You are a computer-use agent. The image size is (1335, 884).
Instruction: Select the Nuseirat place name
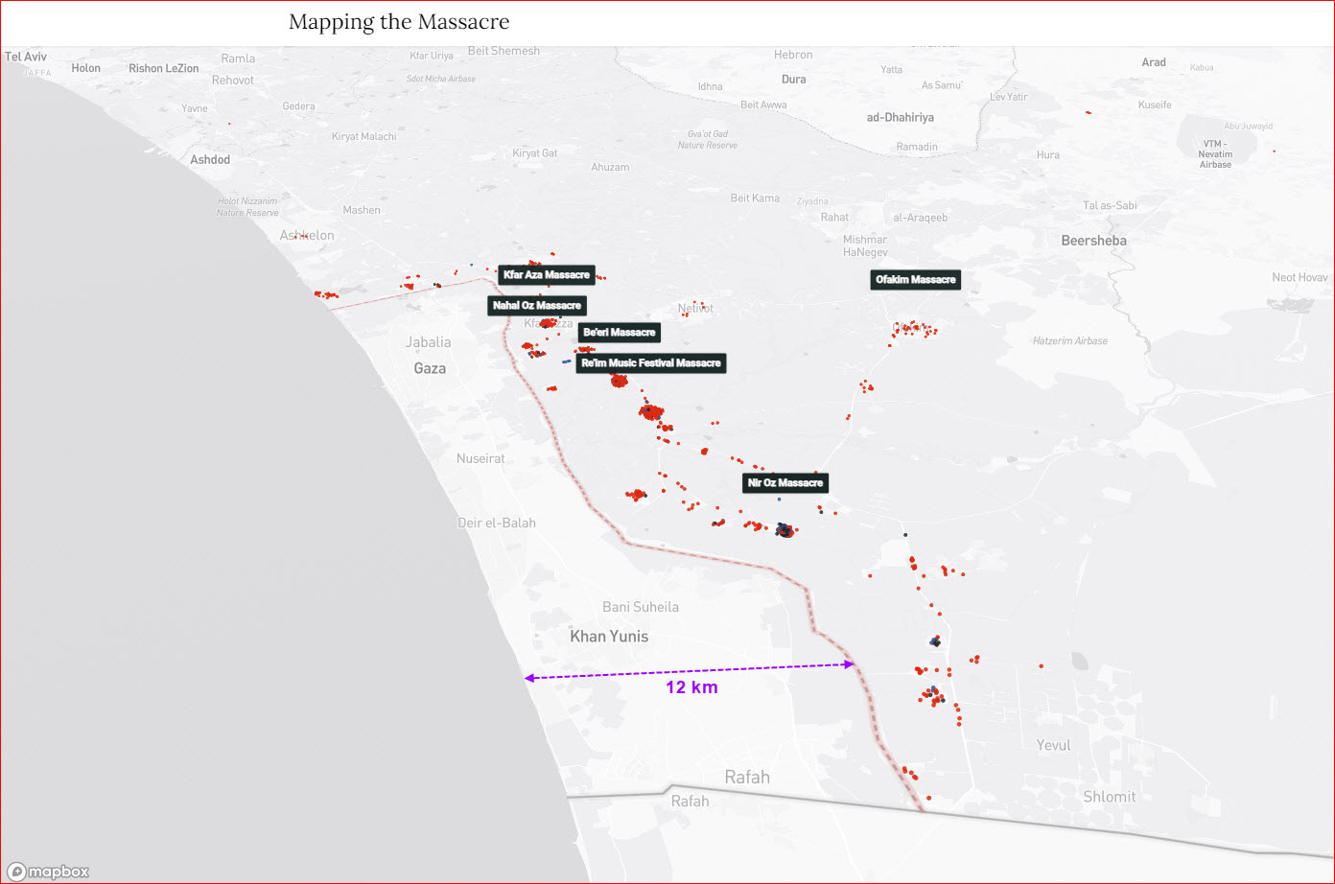coord(480,459)
